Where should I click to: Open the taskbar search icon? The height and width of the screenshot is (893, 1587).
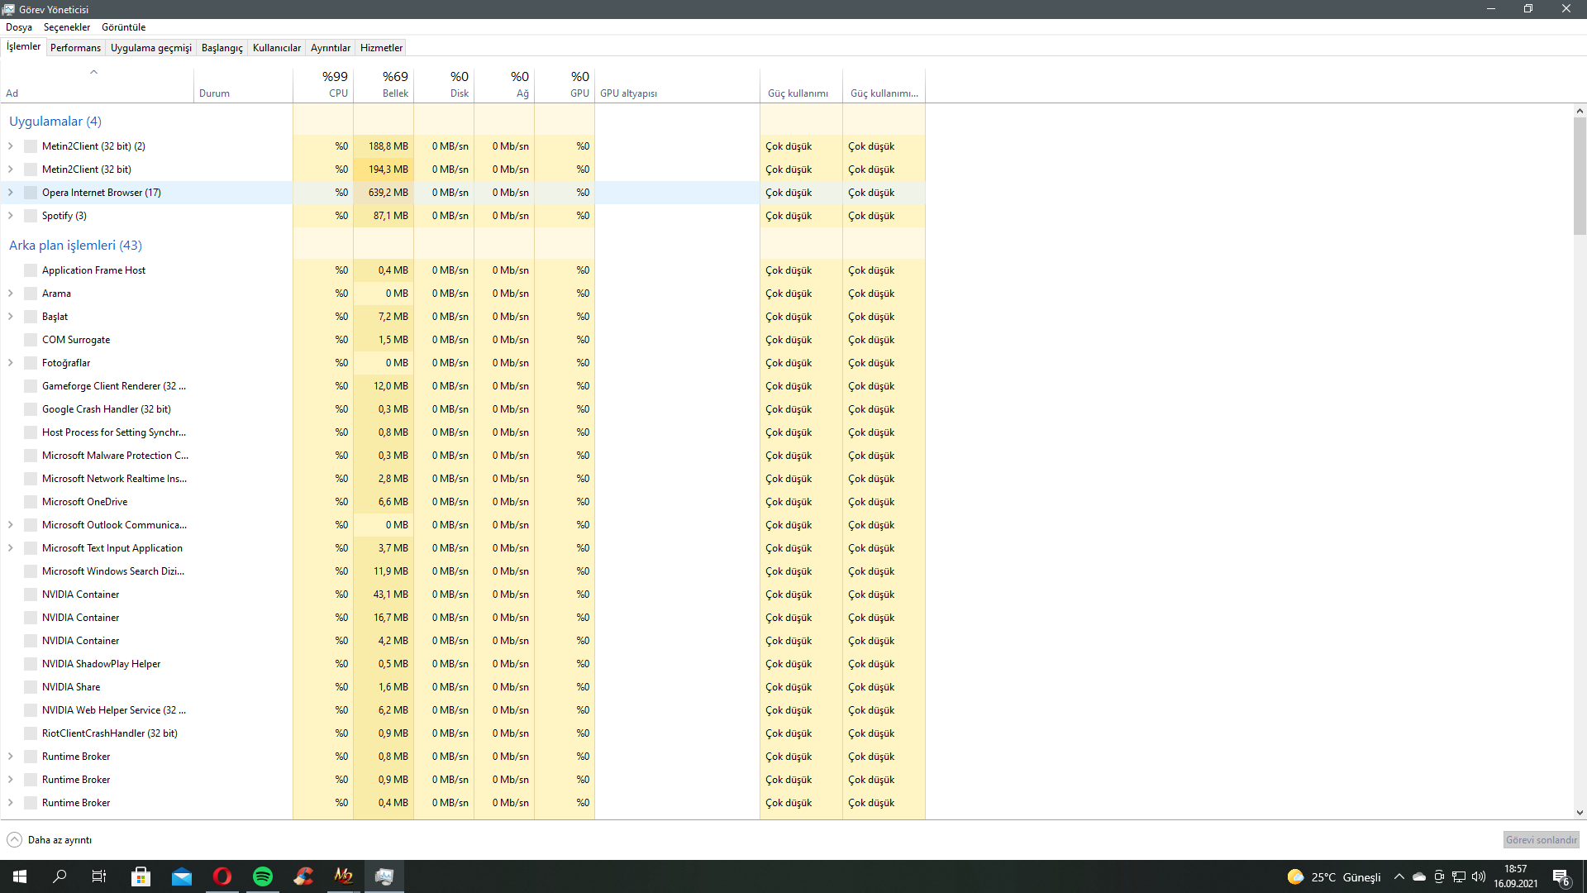click(60, 876)
